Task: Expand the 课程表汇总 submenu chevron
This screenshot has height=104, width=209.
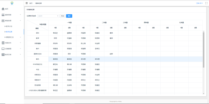Action: pyautogui.click(x=20, y=37)
